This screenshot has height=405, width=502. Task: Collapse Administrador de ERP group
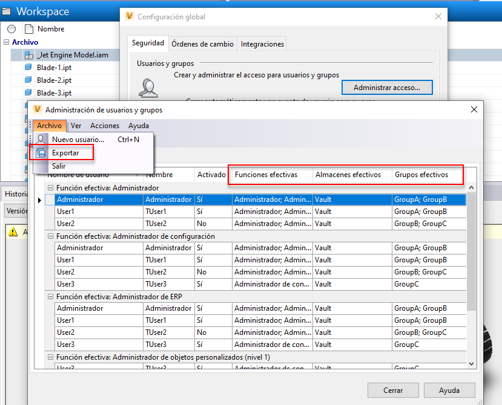(x=50, y=297)
